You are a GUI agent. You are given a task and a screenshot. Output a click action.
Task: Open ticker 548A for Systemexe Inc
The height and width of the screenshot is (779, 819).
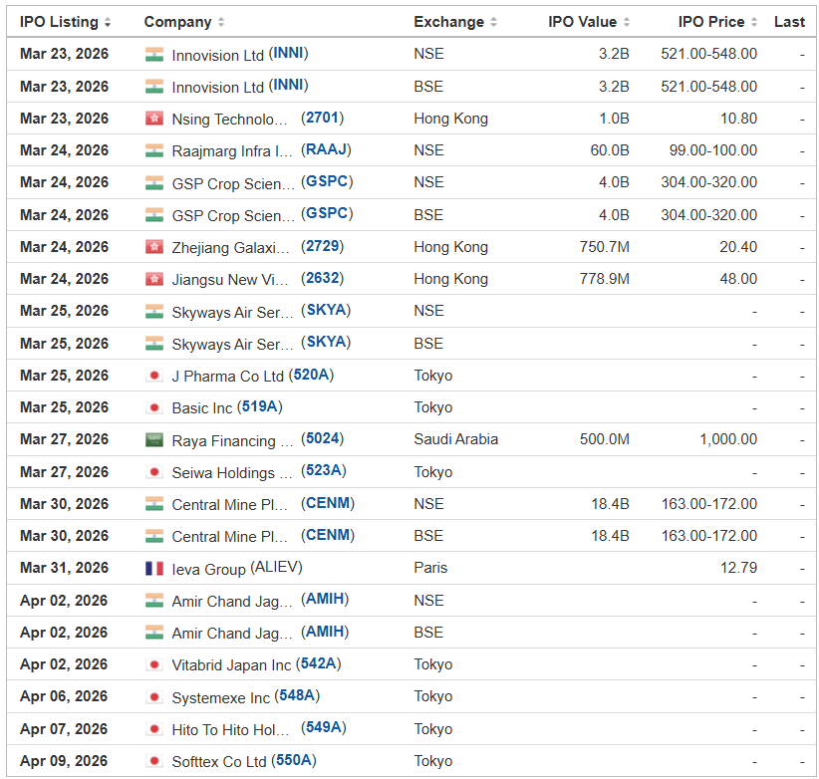click(297, 696)
